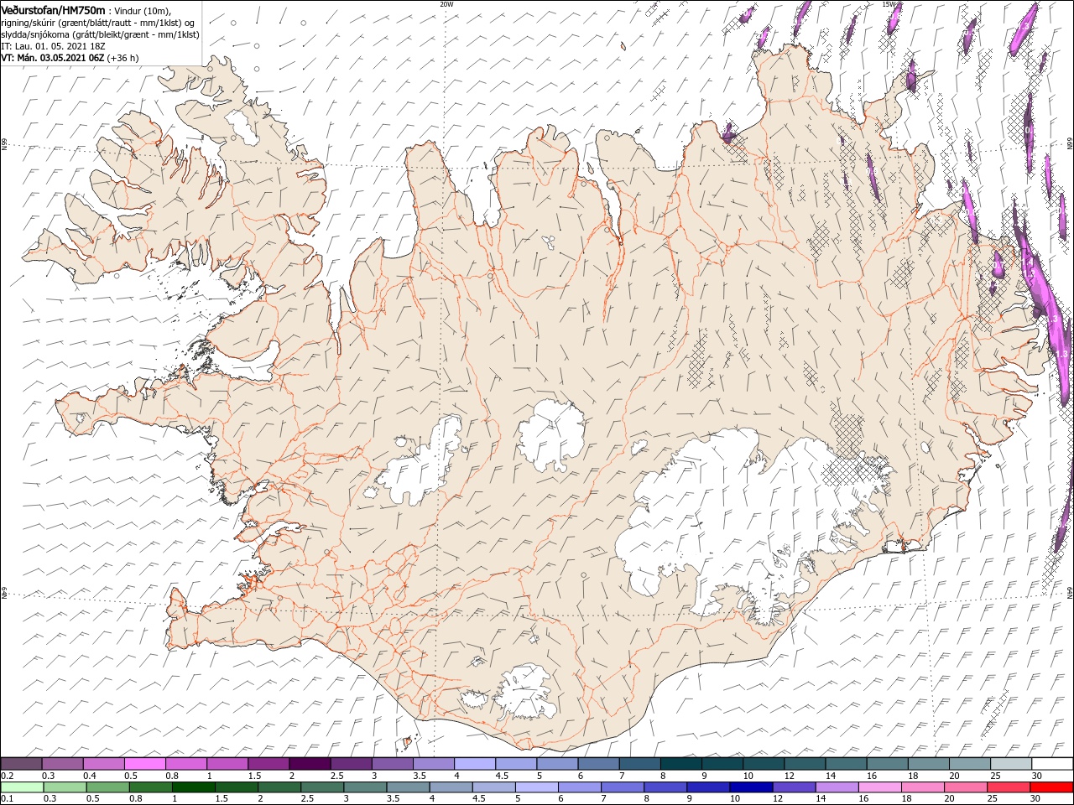This screenshot has width=1074, height=805.
Task: Pick the lower legend swatch between 20 and 25
Action: click(965, 787)
